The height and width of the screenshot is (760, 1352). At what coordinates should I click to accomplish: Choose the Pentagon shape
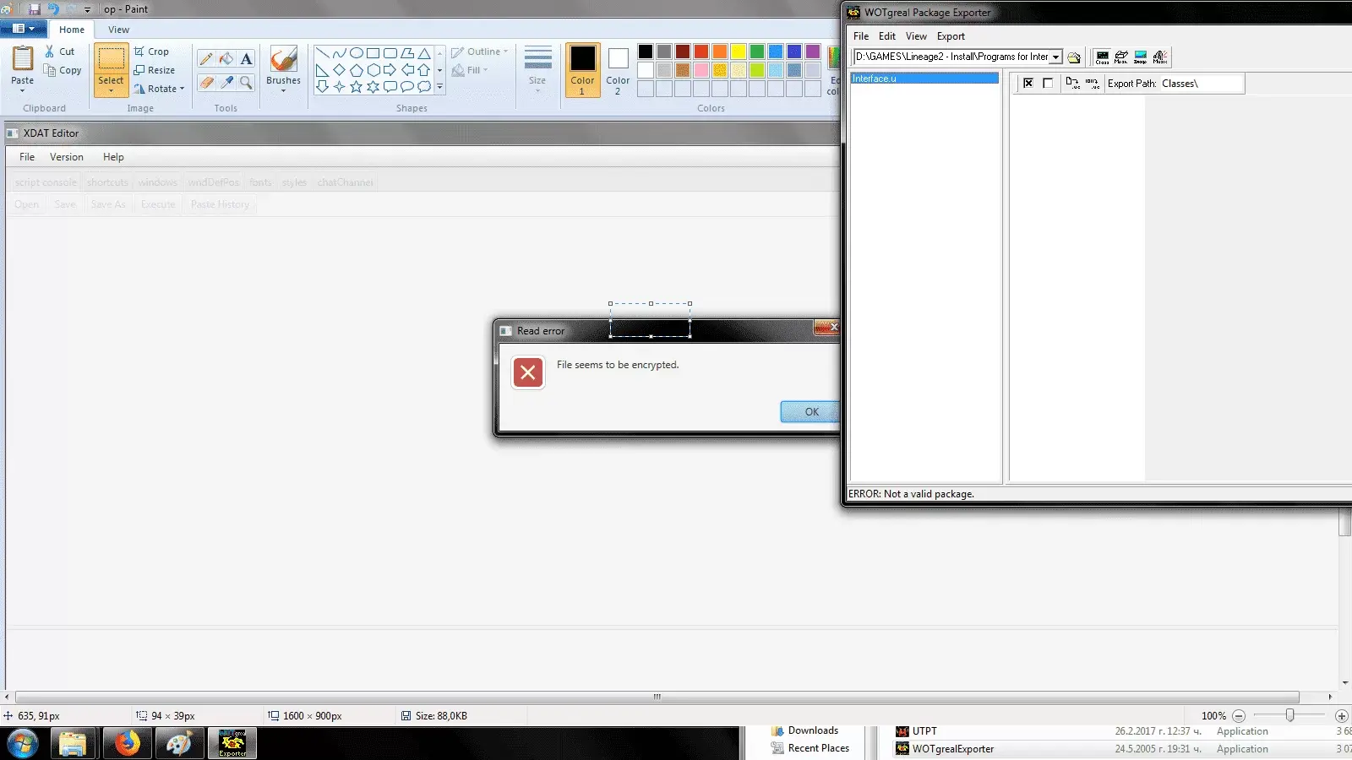(357, 70)
